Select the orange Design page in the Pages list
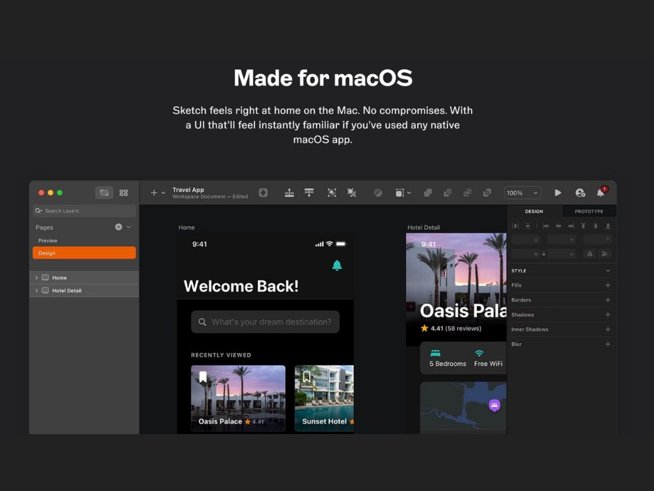The height and width of the screenshot is (491, 654). tap(84, 253)
